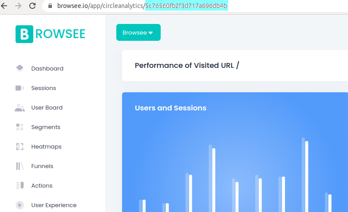Image resolution: width=348 pixels, height=212 pixels.
Task: Open the Heatmaps menu item
Action: click(x=46, y=146)
